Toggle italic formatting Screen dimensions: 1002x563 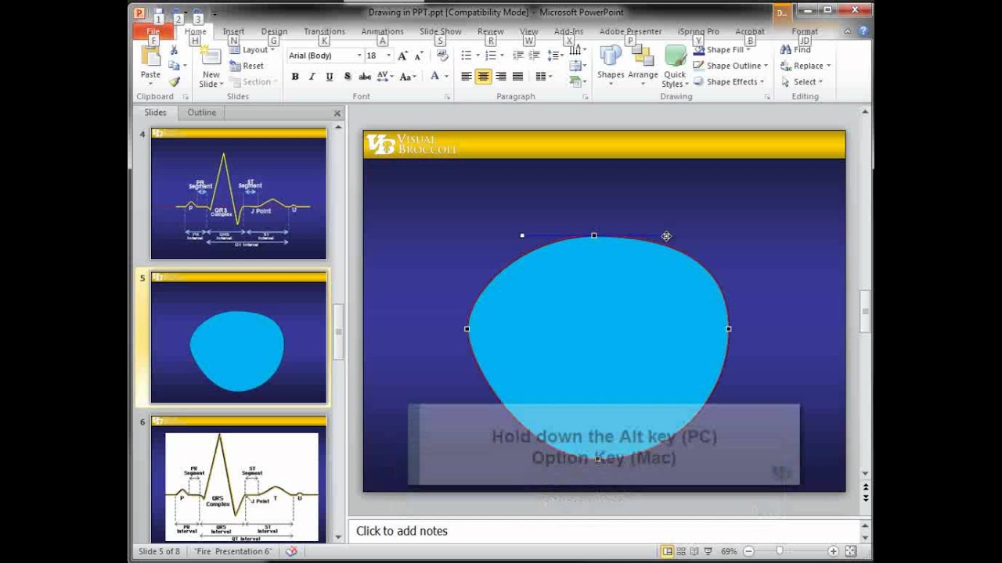[312, 77]
